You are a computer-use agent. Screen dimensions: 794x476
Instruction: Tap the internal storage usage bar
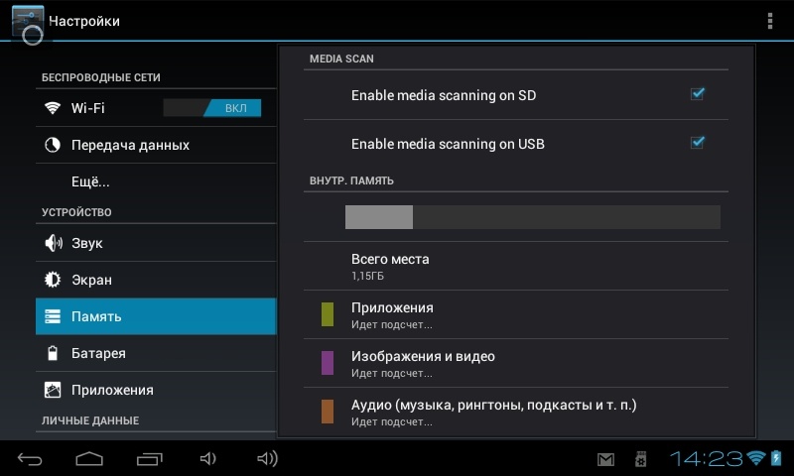pyautogui.click(x=532, y=217)
